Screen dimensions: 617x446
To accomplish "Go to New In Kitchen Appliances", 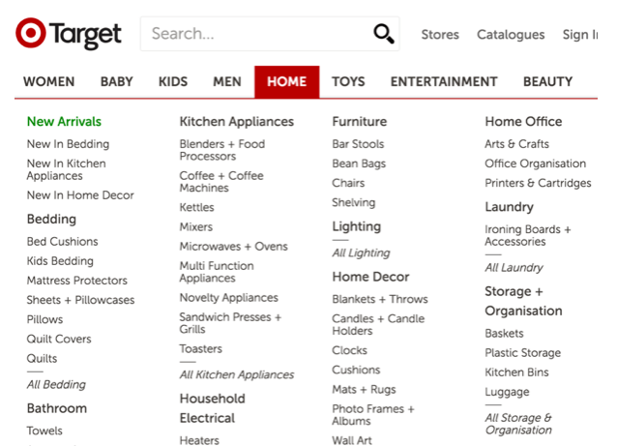I will click(67, 169).
